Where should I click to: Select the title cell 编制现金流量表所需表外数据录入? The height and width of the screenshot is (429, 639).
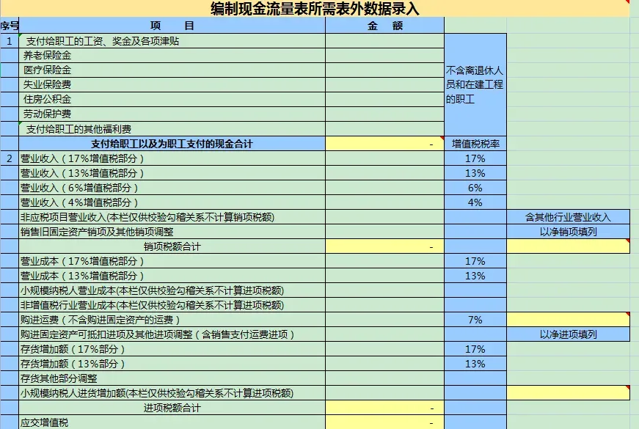[x=315, y=9]
